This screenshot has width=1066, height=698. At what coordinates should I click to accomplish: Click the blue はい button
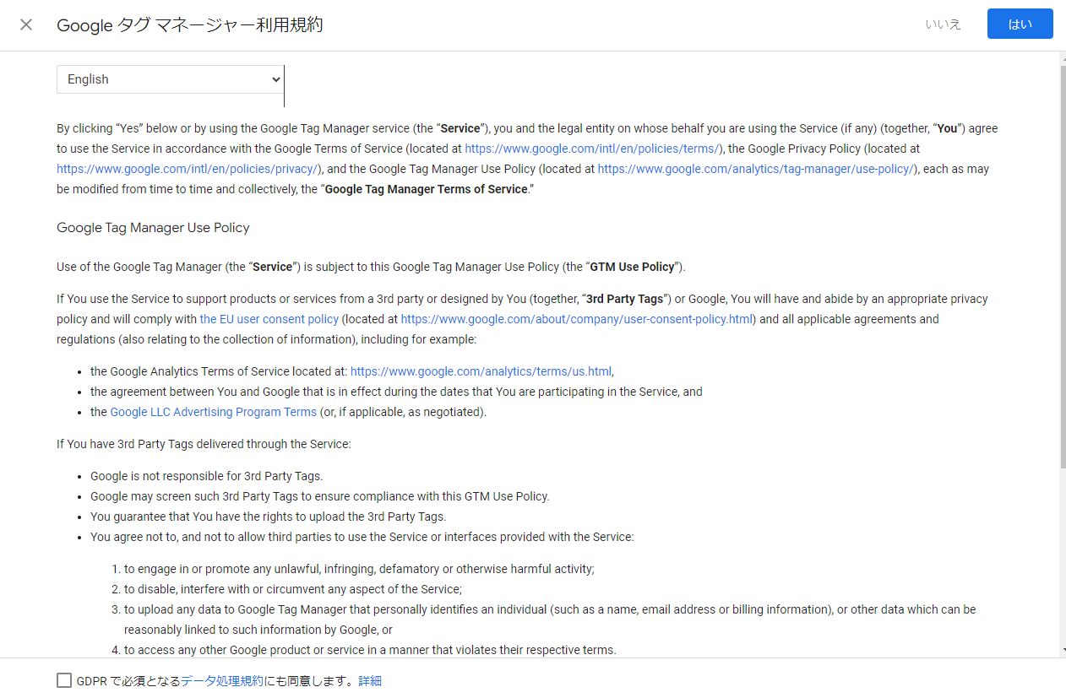click(1020, 24)
